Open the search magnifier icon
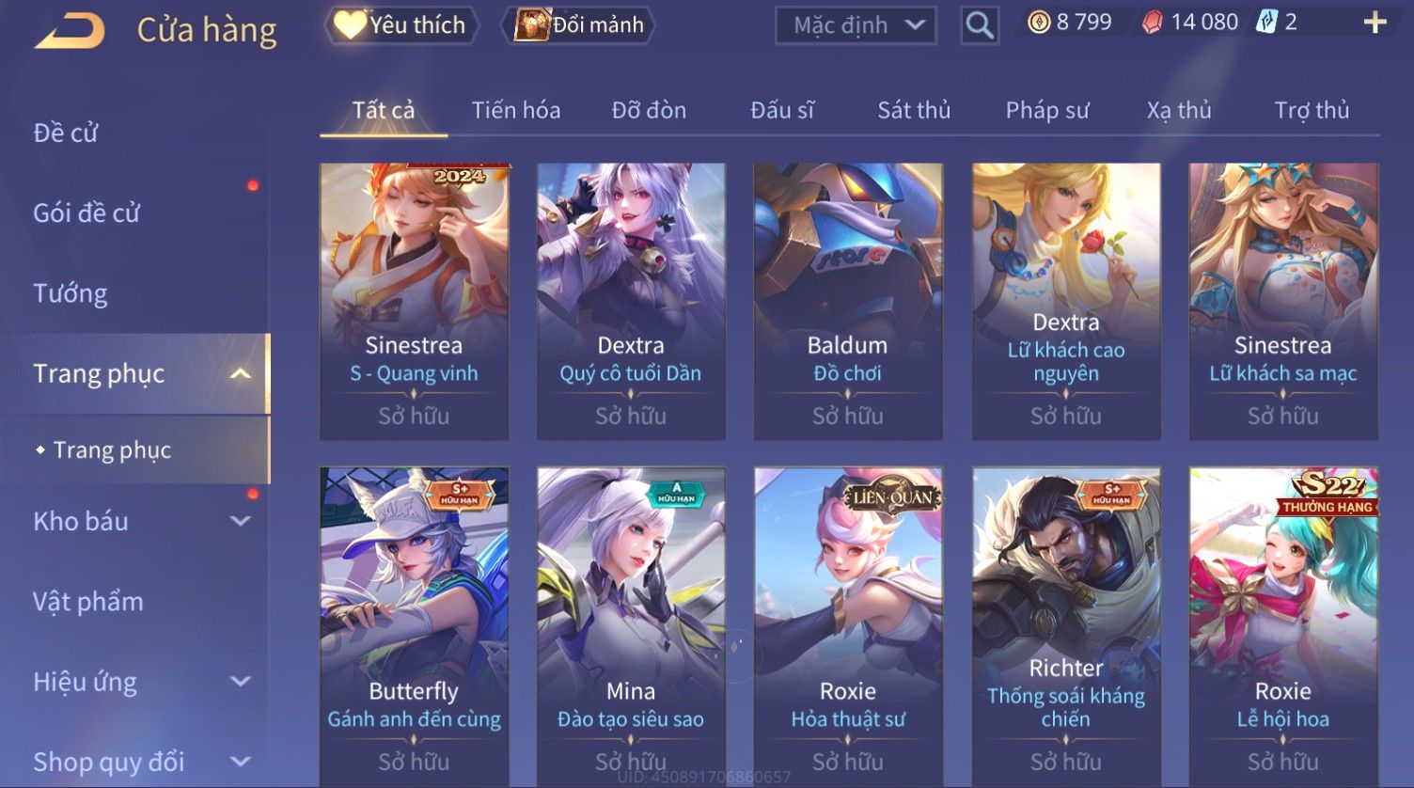 pos(979,25)
